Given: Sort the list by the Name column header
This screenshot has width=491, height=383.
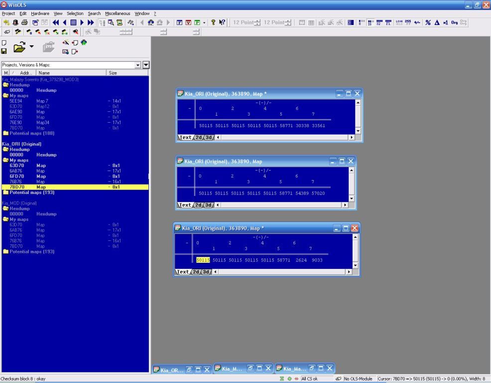Looking at the screenshot, I should coord(71,73).
